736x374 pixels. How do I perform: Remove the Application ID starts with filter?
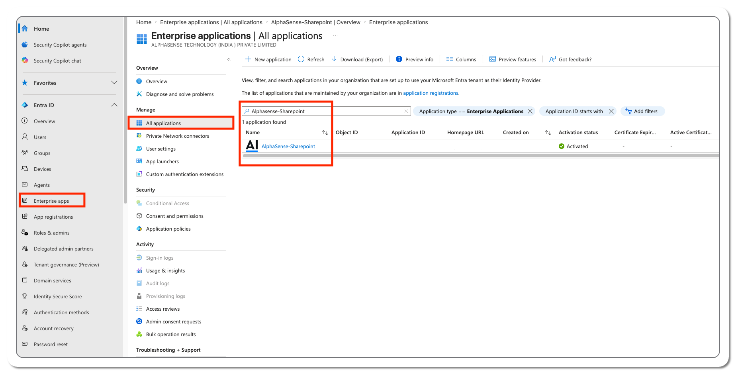coord(611,111)
